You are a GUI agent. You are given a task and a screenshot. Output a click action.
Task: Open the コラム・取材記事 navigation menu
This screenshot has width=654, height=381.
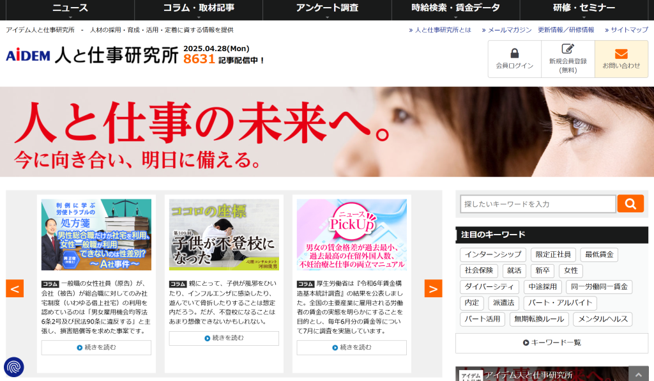(x=199, y=9)
